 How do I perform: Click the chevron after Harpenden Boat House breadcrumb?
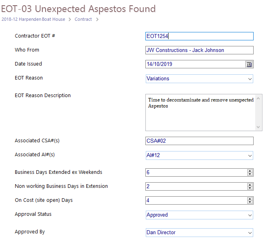point(70,20)
